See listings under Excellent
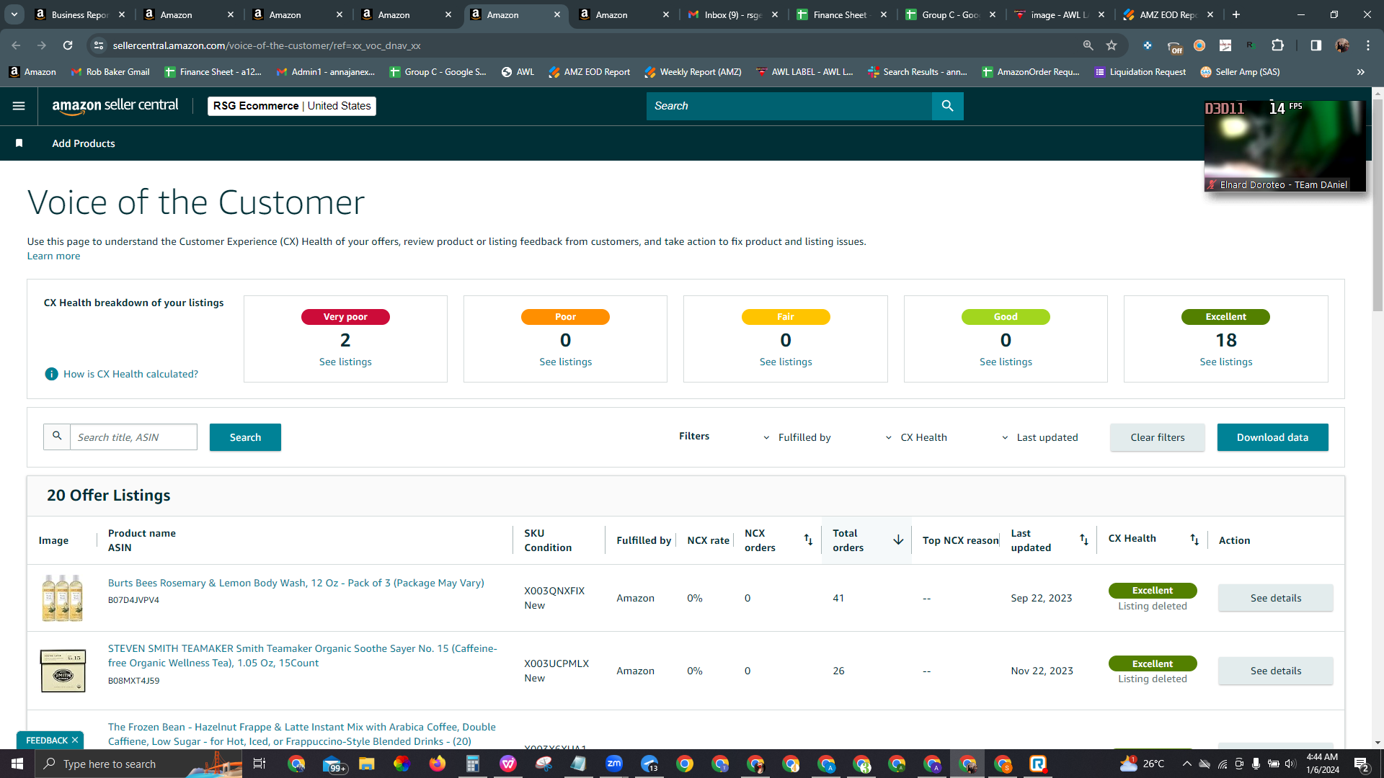Screen dimensions: 1384x778 tap(1226, 362)
